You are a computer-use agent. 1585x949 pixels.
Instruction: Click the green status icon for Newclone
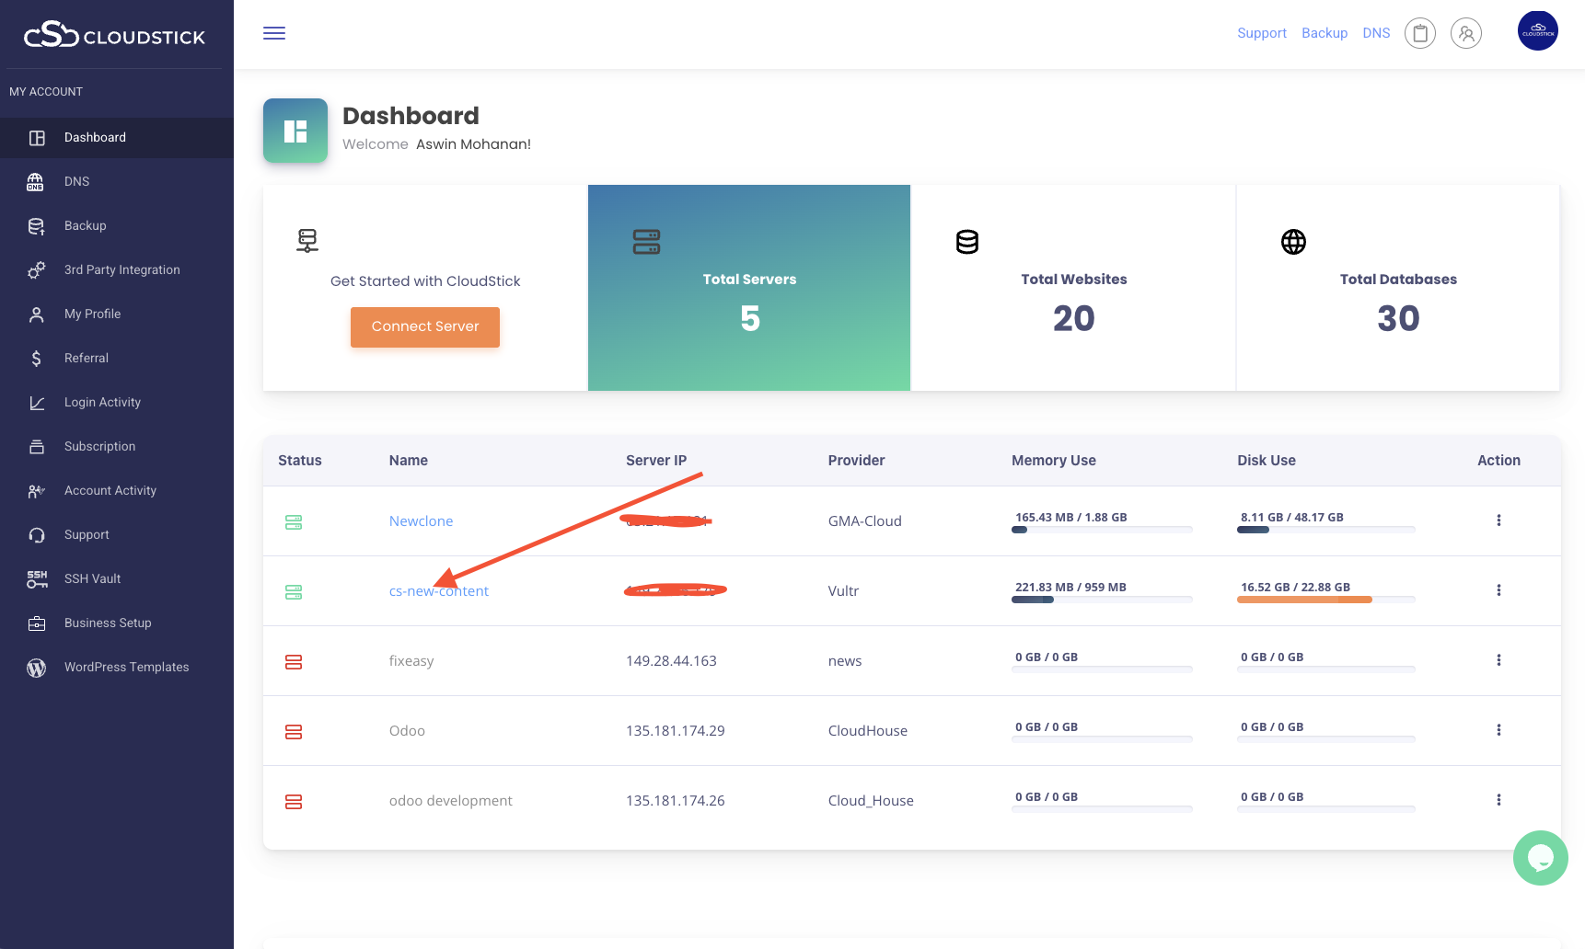pyautogui.click(x=294, y=522)
